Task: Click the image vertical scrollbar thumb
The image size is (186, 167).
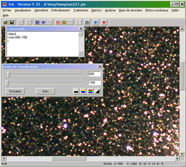Action: 182,76
